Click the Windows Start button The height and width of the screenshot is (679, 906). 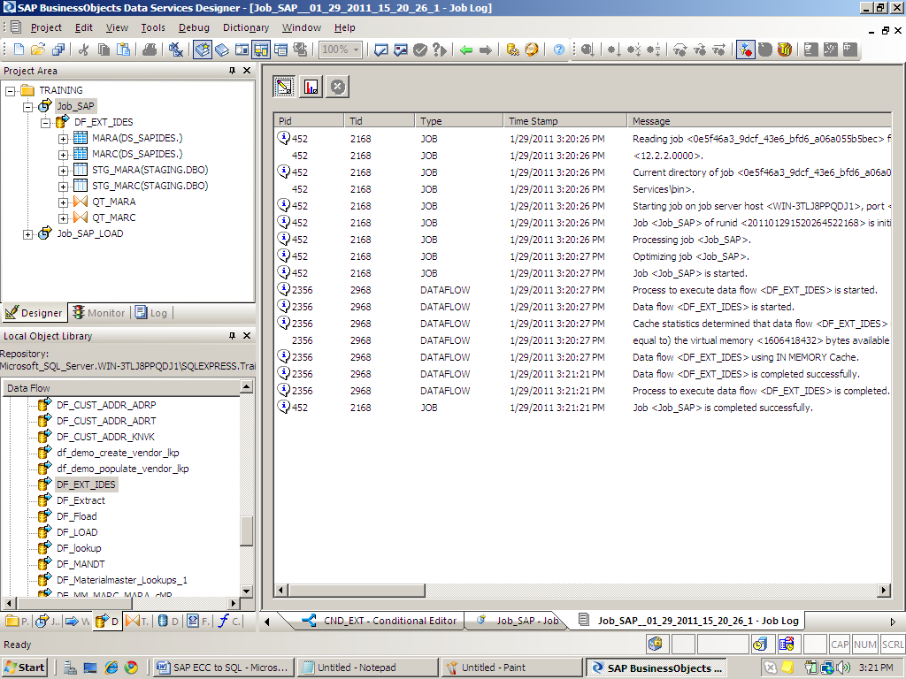tap(24, 668)
